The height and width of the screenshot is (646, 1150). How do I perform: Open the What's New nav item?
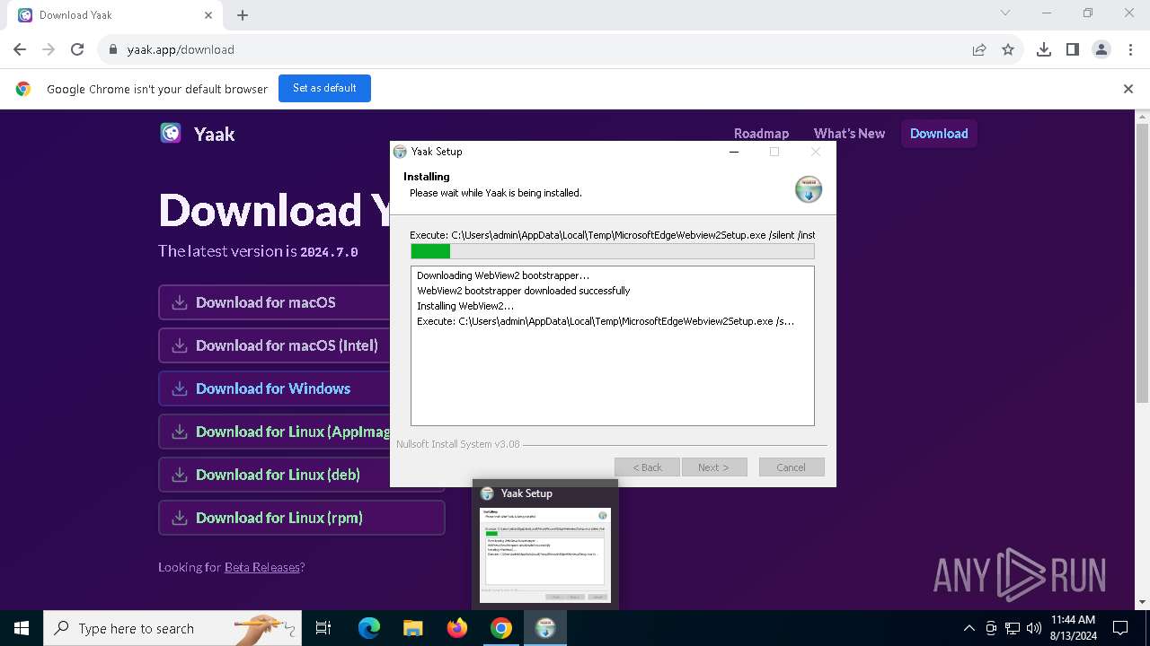[x=849, y=133]
